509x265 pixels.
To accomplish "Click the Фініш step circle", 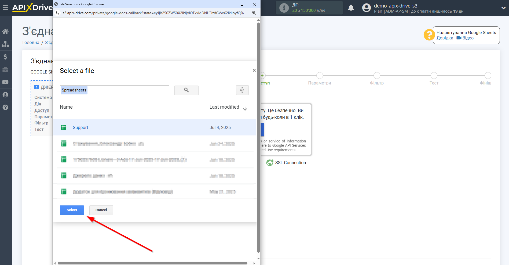I will click(488, 75).
